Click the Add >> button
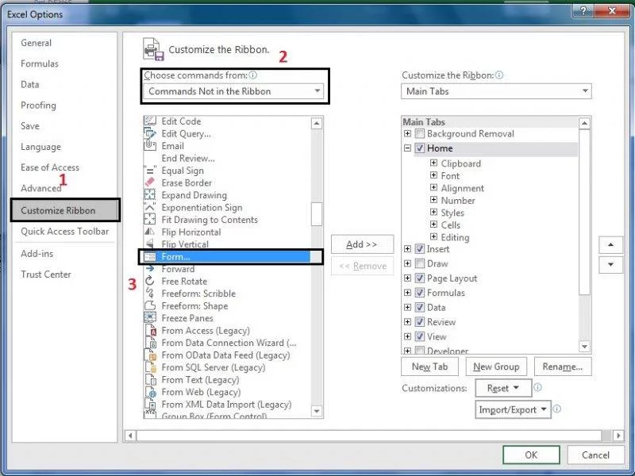635x476 pixels. point(363,244)
